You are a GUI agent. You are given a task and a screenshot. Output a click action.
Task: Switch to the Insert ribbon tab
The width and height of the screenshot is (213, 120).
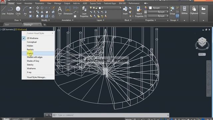(19, 3)
